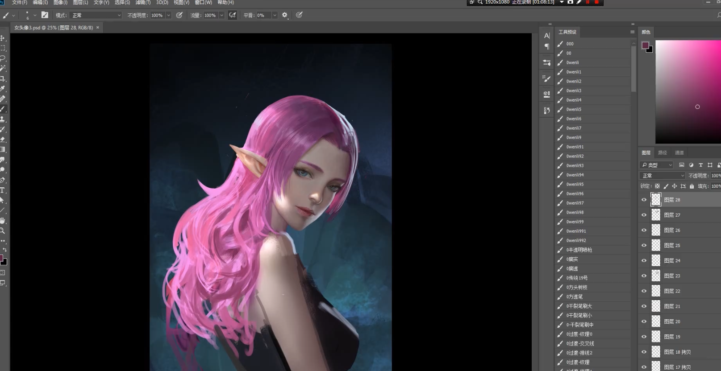Open the layer blend mode 正常 dropdown
Viewport: 721px width, 371px height.
663,176
